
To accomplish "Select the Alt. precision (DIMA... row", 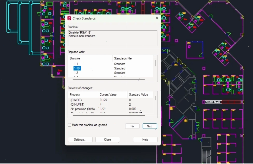I will coord(111,109).
